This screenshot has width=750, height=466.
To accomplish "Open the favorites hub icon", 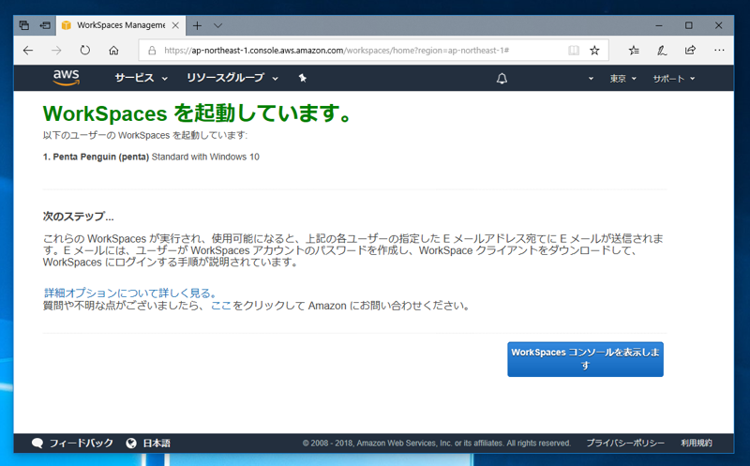I will (x=634, y=51).
